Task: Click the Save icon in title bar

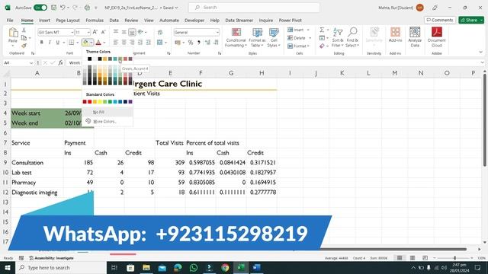Action: tap(53, 8)
